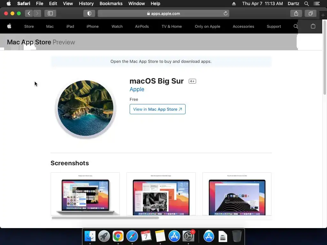Open the App Store folder icon right of Dock divider
The width and height of the screenshot is (327, 245).
click(x=209, y=236)
